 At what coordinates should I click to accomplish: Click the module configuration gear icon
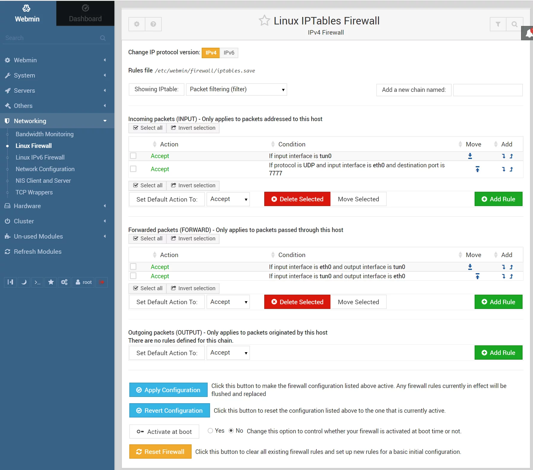(137, 24)
